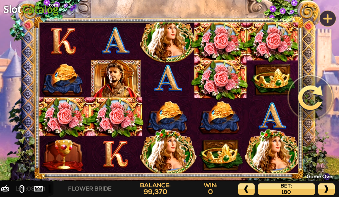Image resolution: width=339 pixels, height=197 pixels.
Task: Open the plus menu button
Action: click(x=328, y=19)
